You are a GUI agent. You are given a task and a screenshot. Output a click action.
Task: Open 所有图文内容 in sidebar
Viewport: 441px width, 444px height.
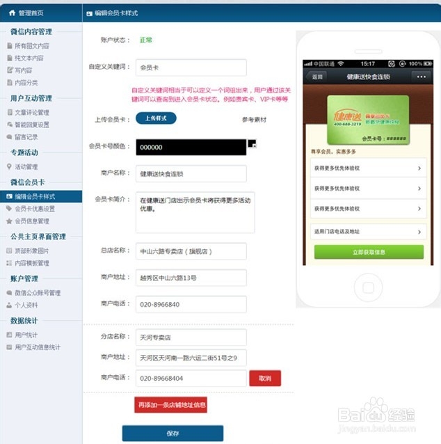(32, 46)
